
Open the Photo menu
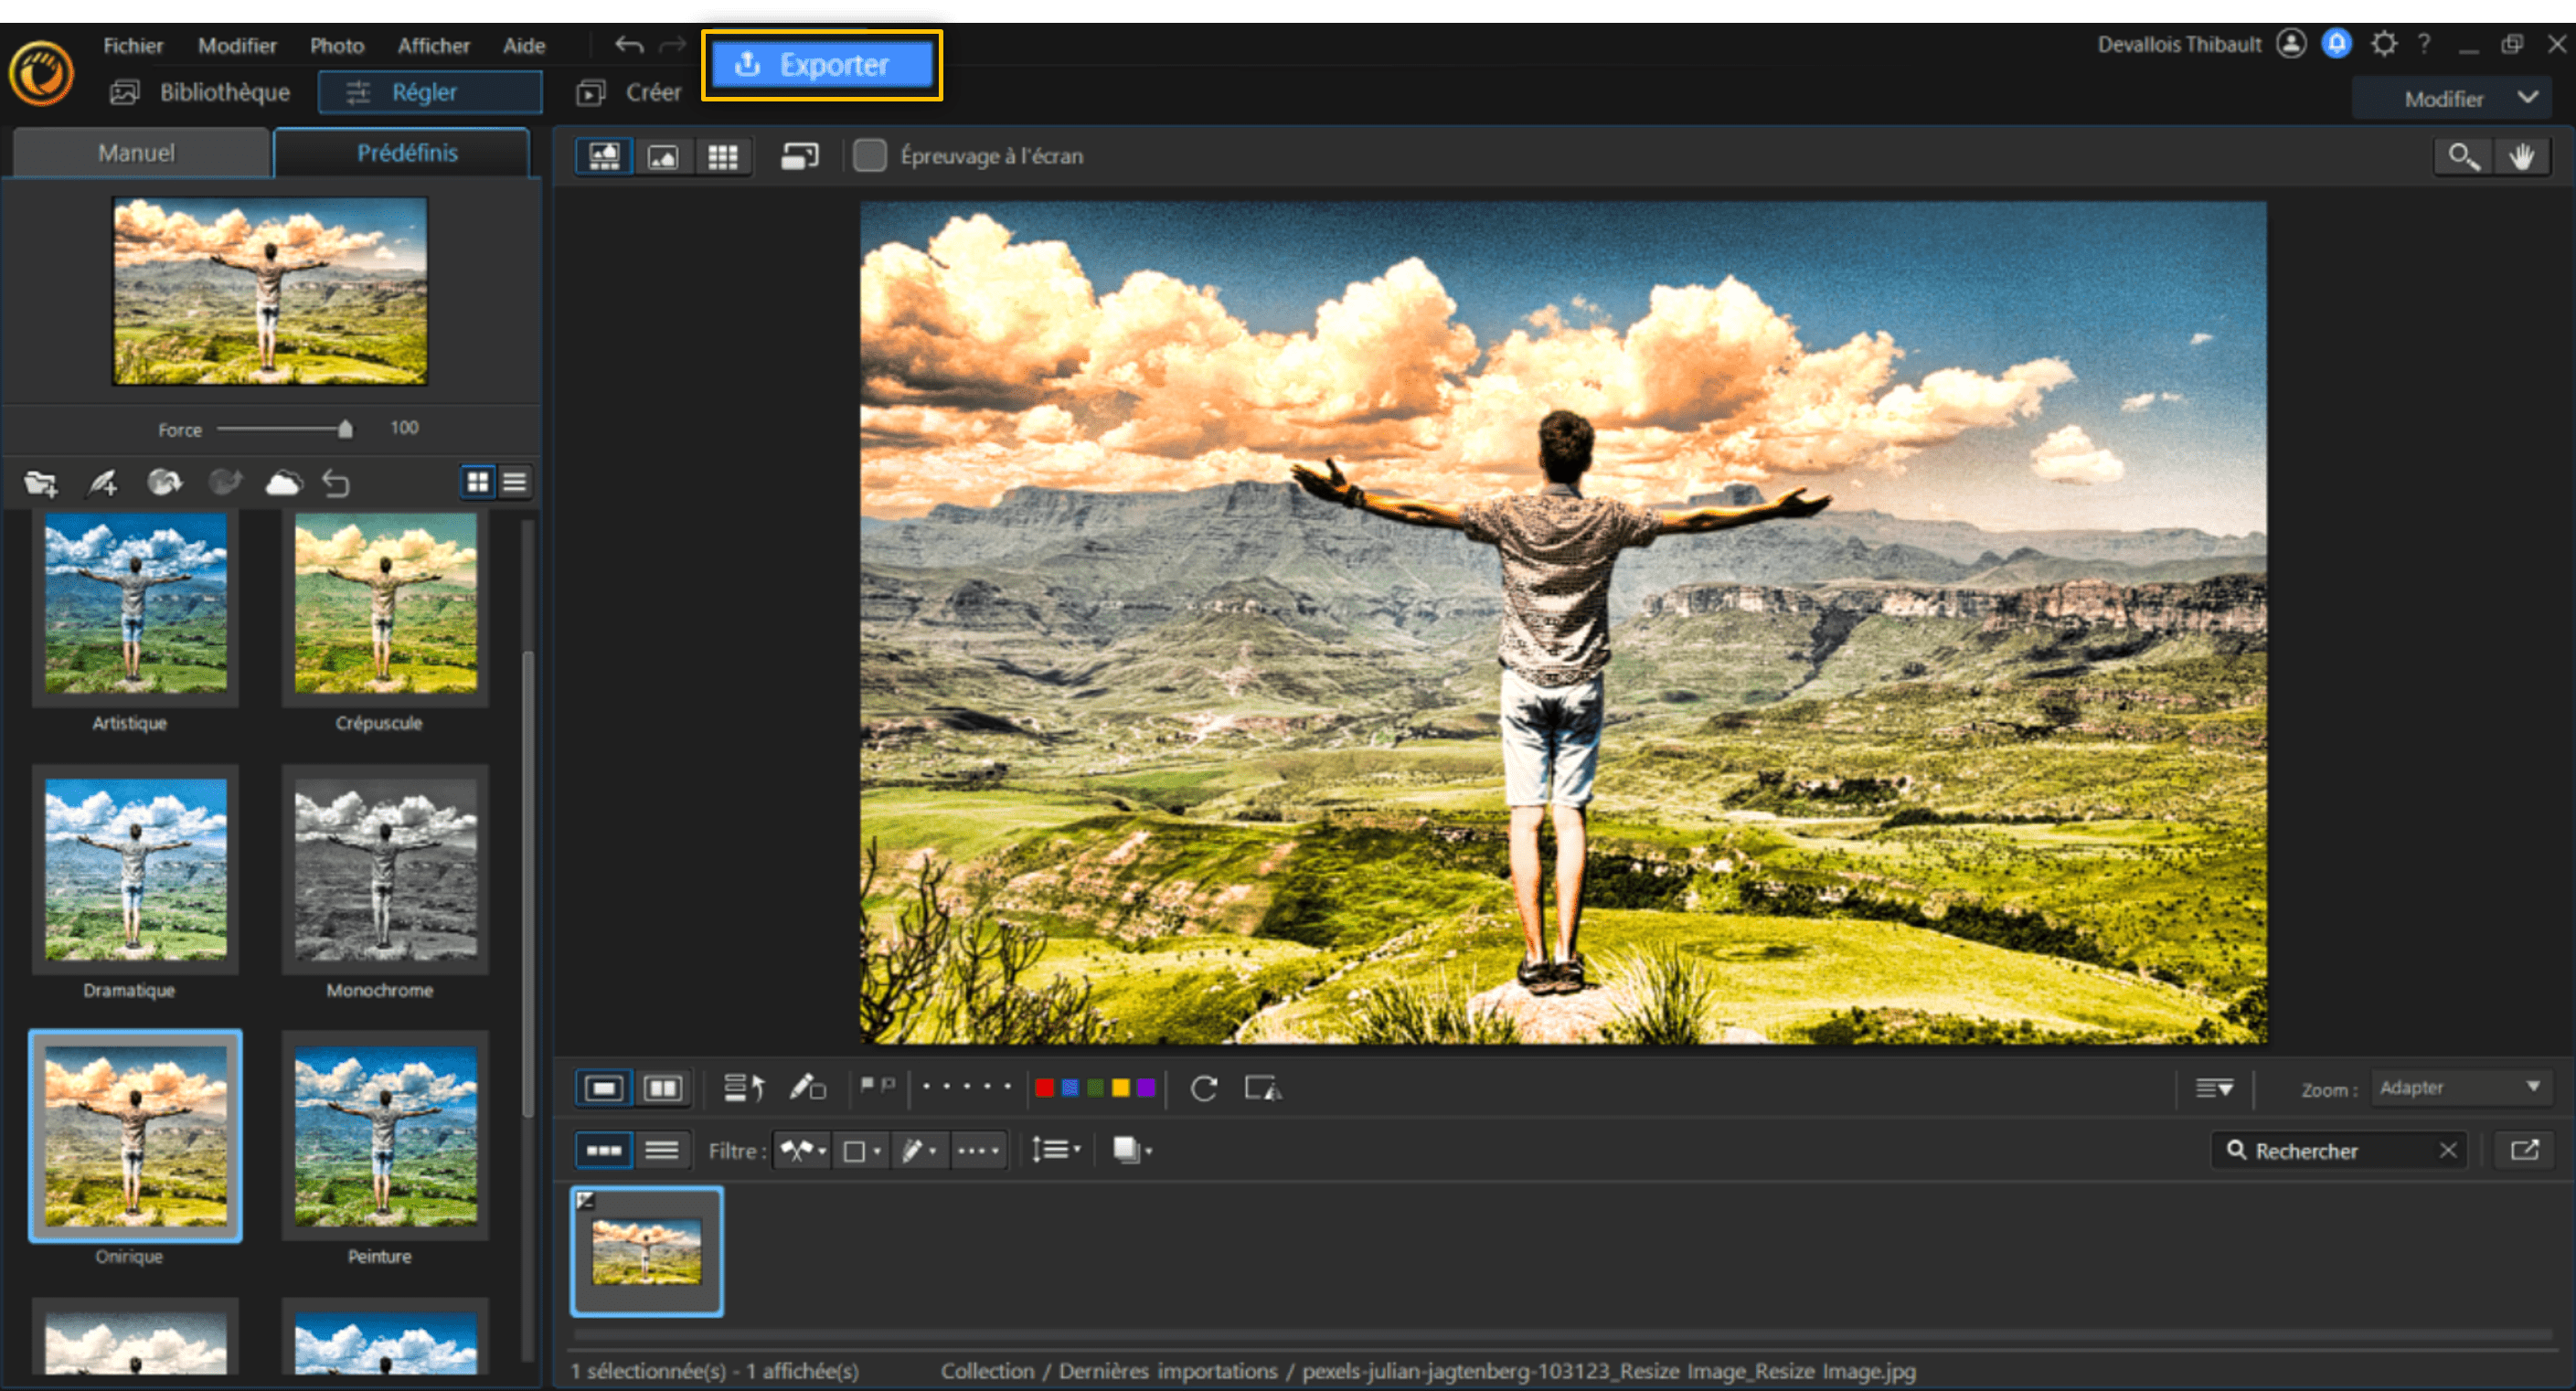click(337, 45)
